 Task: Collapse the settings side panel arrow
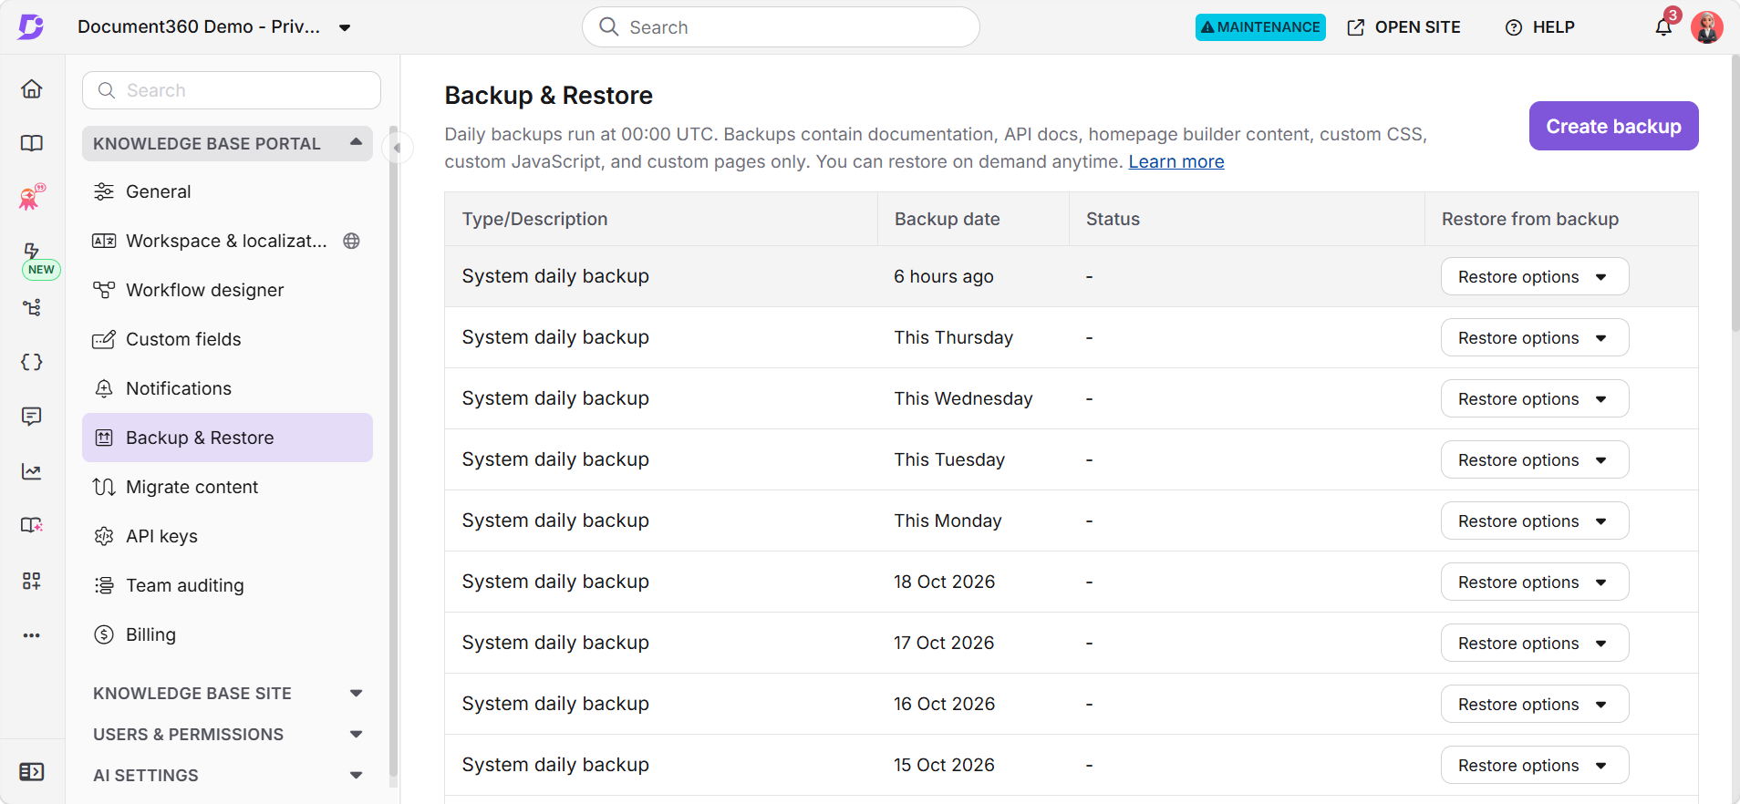pos(397,148)
